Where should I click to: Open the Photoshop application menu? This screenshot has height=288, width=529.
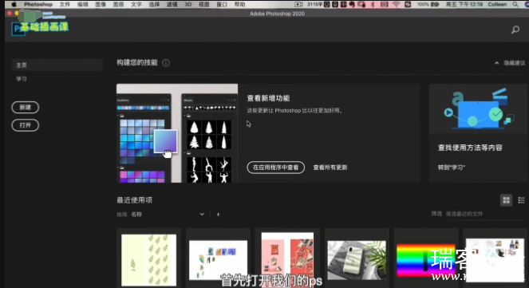tap(38, 4)
